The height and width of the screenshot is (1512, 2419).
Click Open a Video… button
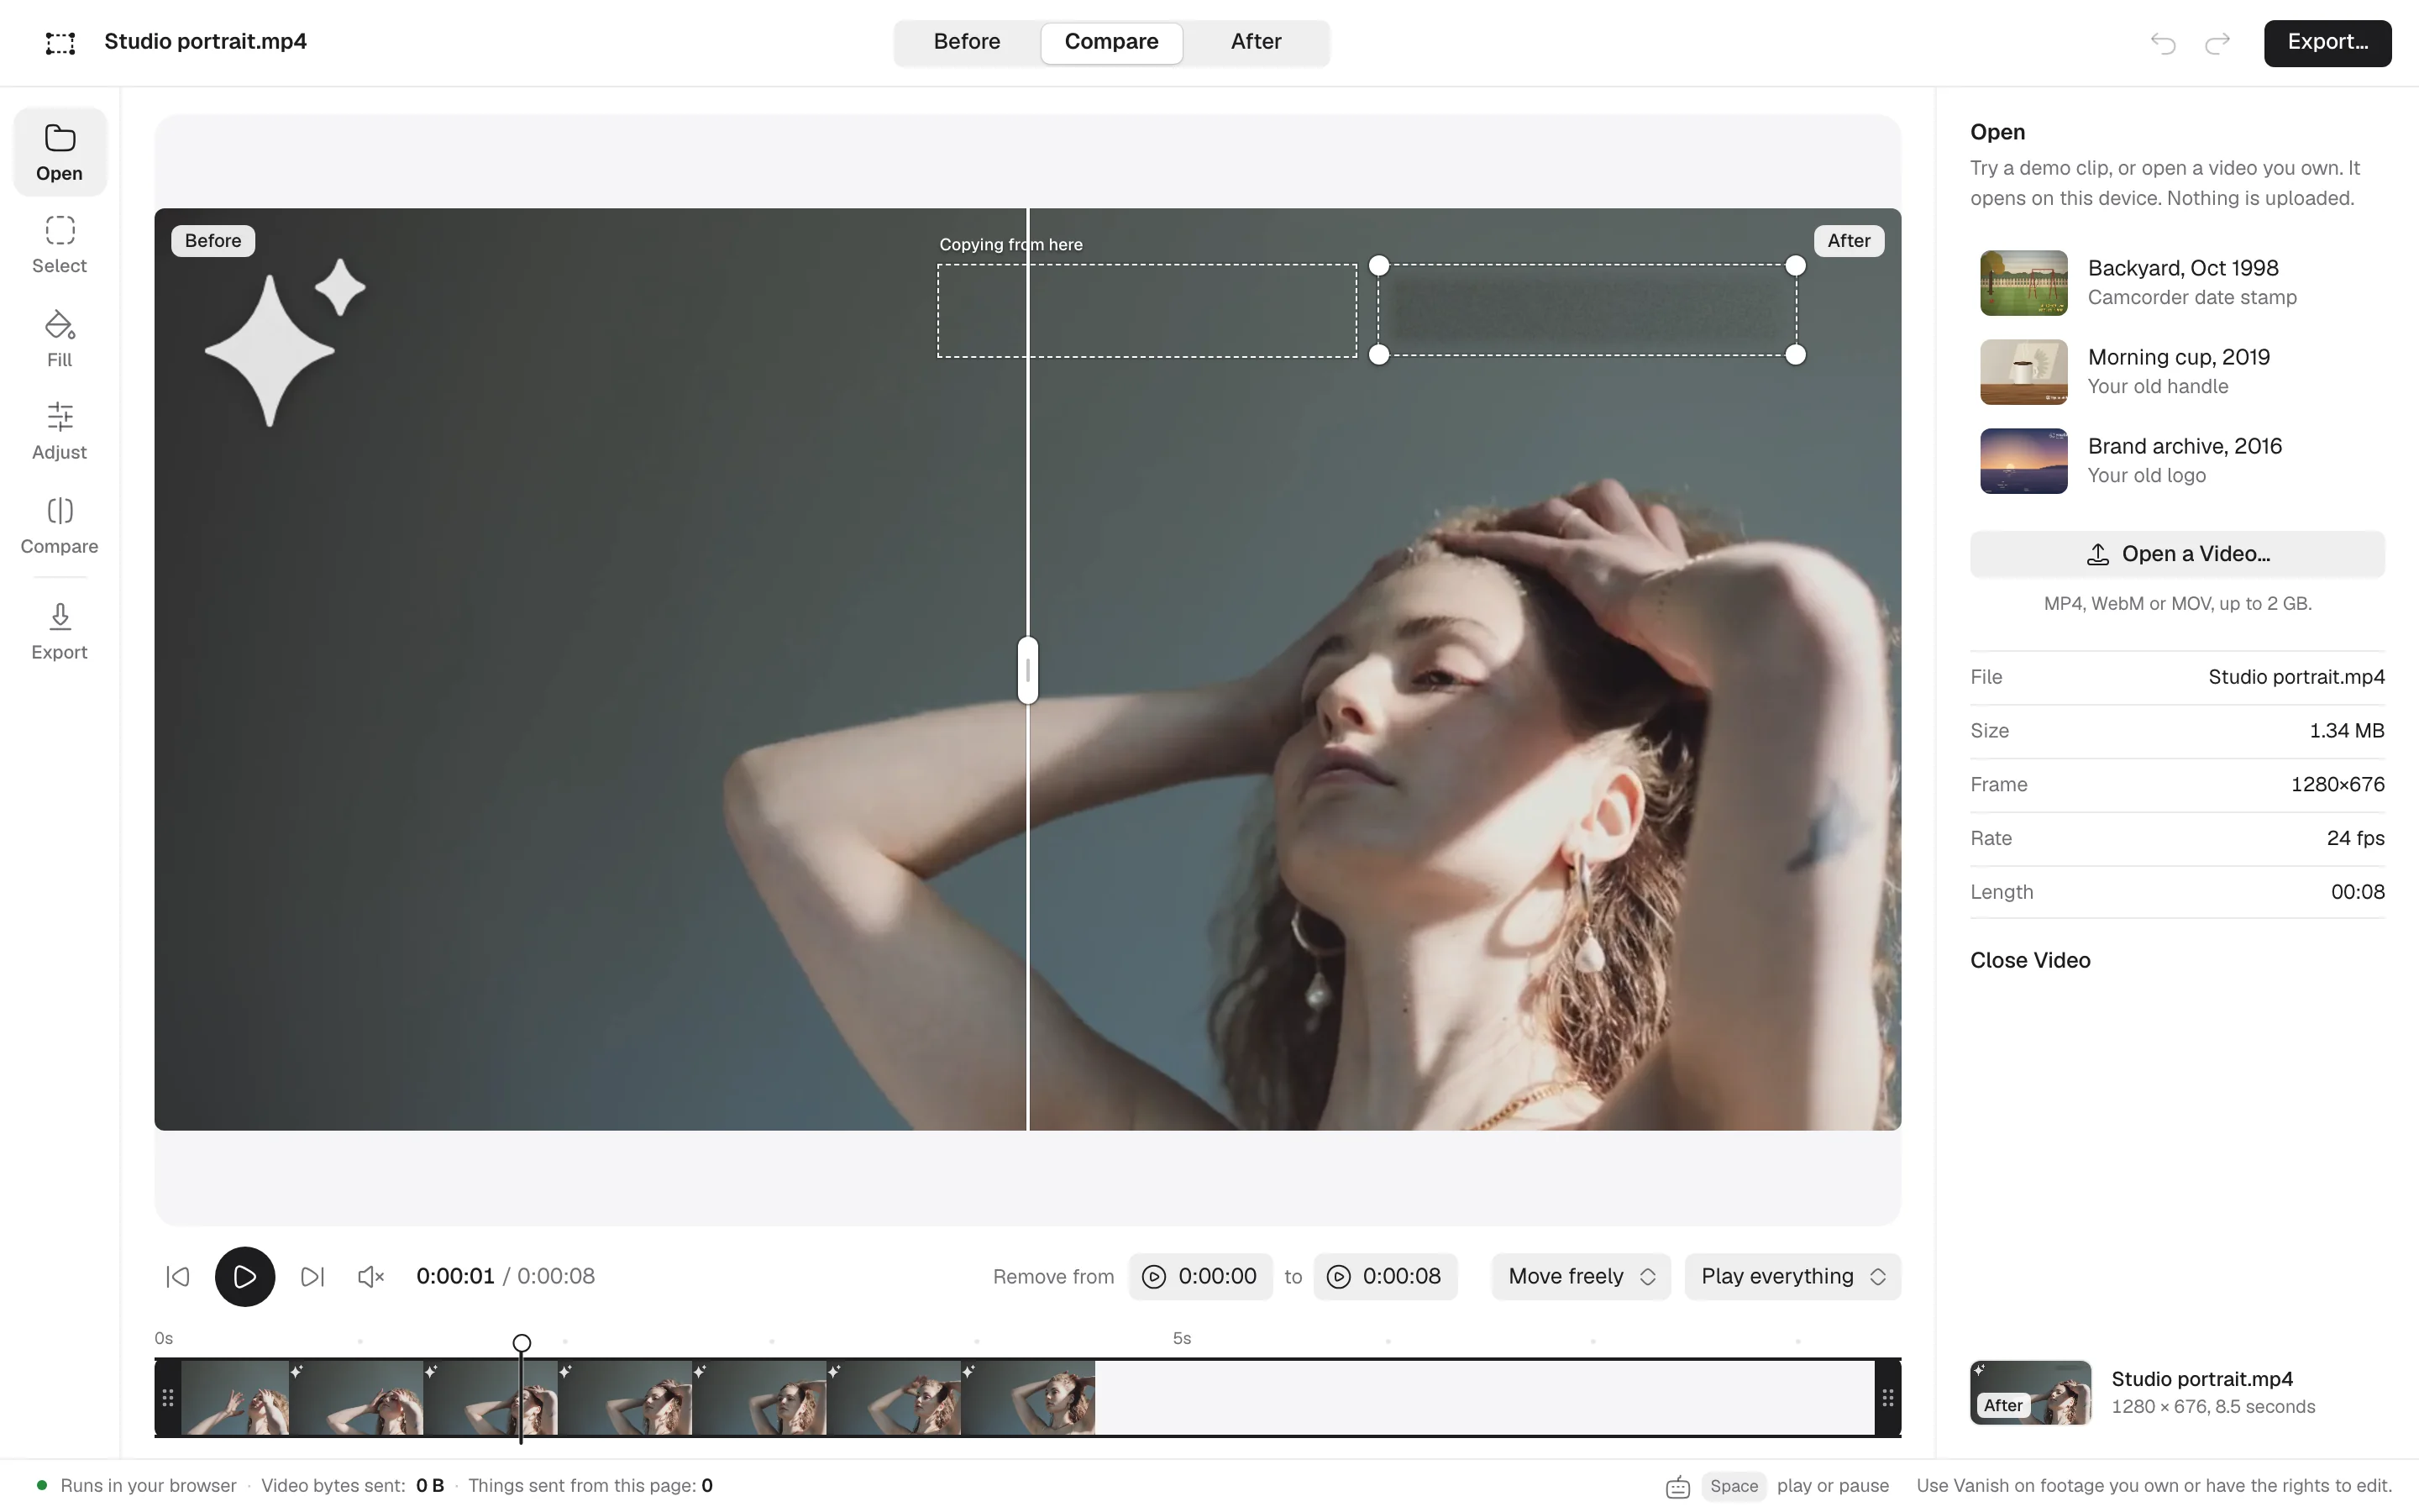(2177, 554)
